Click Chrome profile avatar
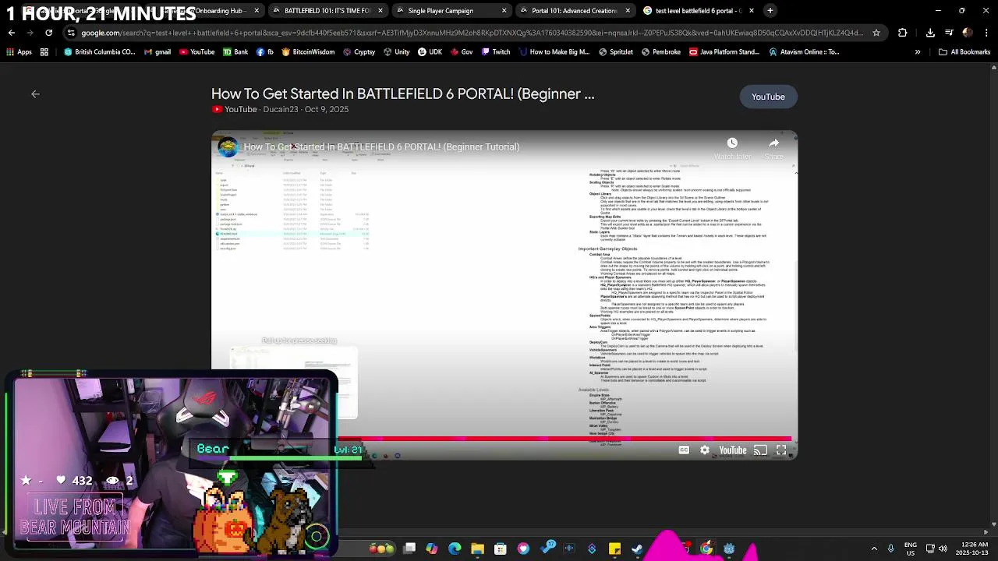The width and height of the screenshot is (998, 561). click(968, 33)
